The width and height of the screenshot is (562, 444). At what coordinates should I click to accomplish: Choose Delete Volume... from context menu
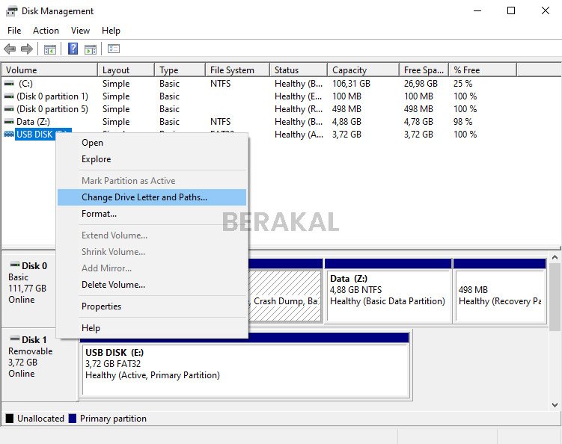point(152,285)
